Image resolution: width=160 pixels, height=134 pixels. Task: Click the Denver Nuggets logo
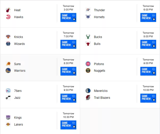[88, 70]
